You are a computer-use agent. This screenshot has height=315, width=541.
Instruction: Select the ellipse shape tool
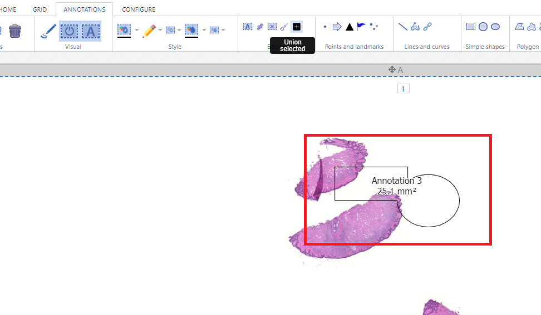point(495,27)
